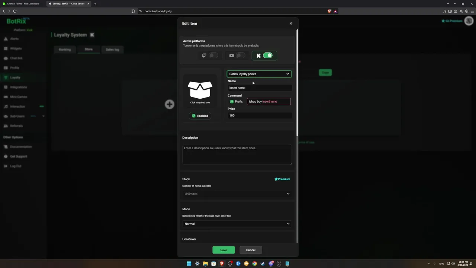Click the browser back arrow
The image size is (476, 268).
(4, 11)
